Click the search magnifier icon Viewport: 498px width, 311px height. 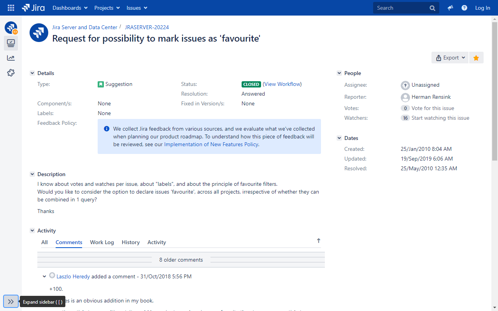(x=432, y=8)
